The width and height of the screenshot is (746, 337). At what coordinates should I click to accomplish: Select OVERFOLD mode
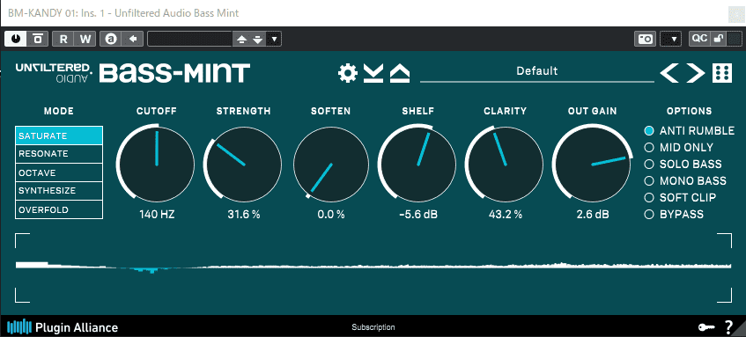click(59, 209)
